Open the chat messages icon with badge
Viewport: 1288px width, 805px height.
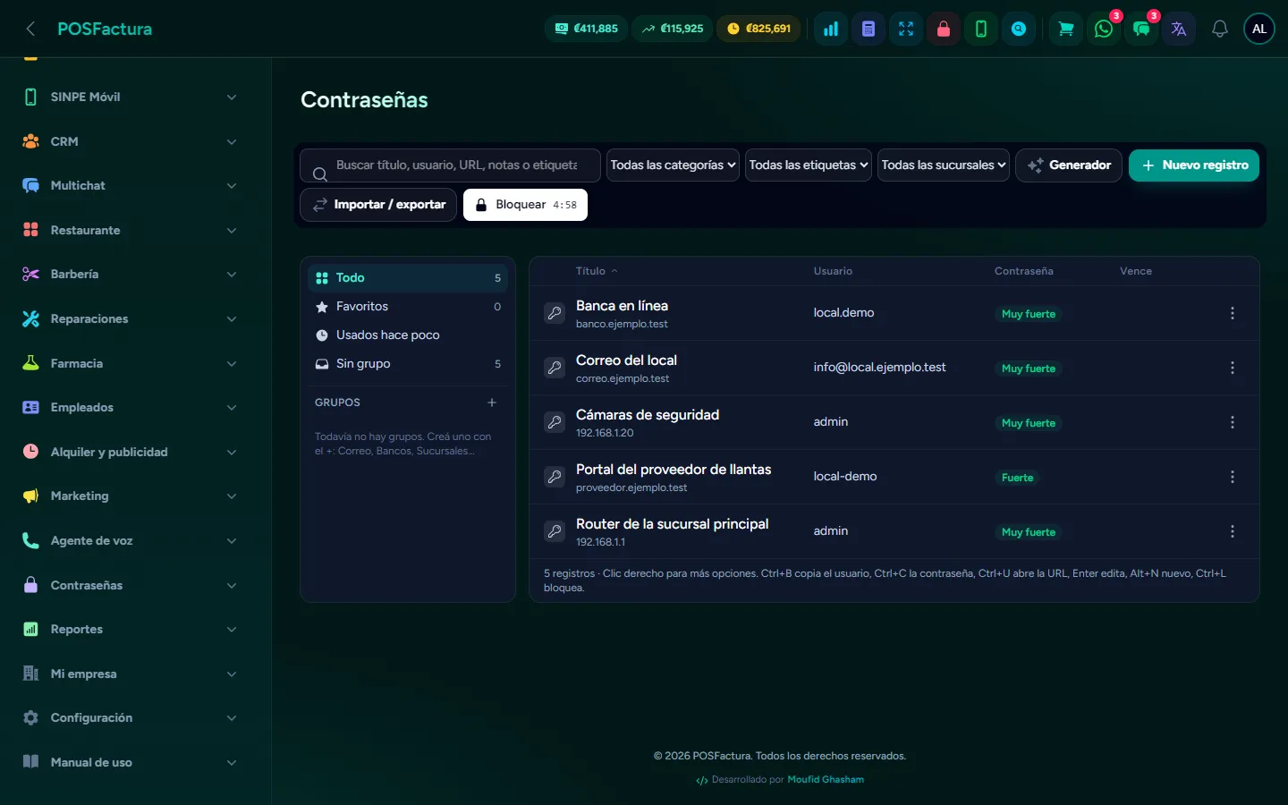[1141, 29]
